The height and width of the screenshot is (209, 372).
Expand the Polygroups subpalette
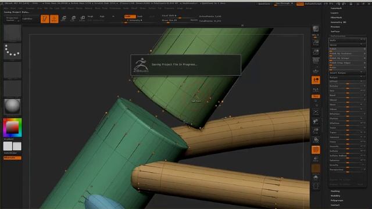[337, 200]
